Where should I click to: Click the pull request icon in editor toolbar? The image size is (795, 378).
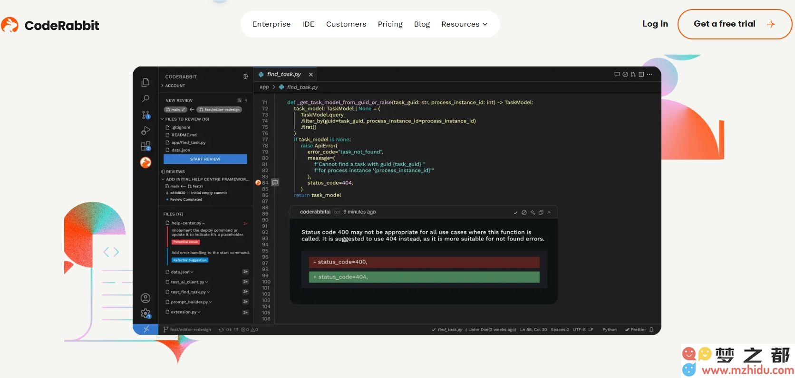tap(633, 75)
